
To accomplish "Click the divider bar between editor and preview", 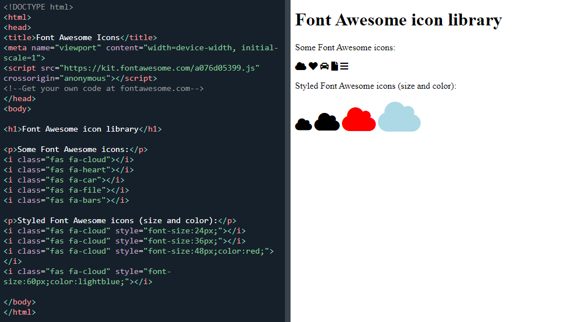I will (x=288, y=161).
